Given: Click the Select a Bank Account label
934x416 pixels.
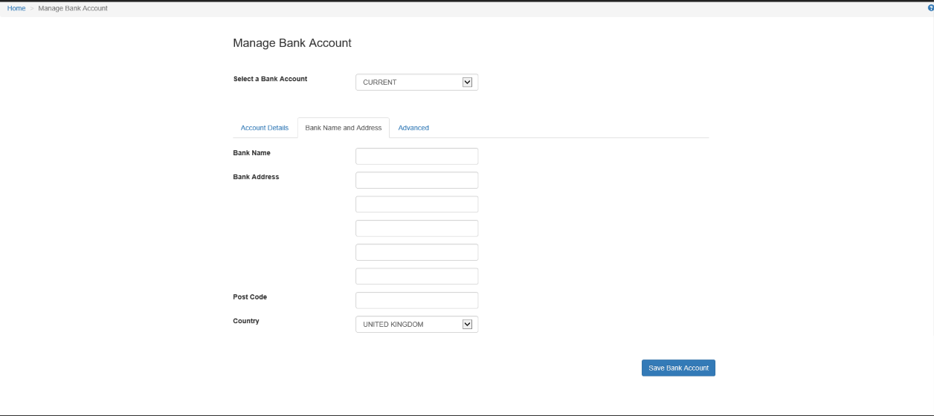Looking at the screenshot, I should (270, 79).
